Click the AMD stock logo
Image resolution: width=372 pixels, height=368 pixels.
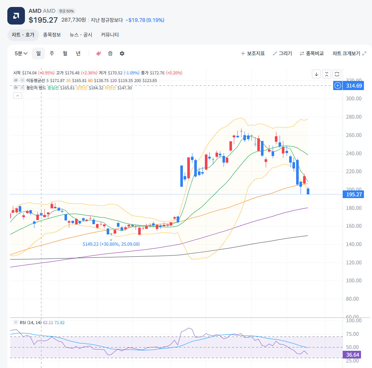point(16,16)
